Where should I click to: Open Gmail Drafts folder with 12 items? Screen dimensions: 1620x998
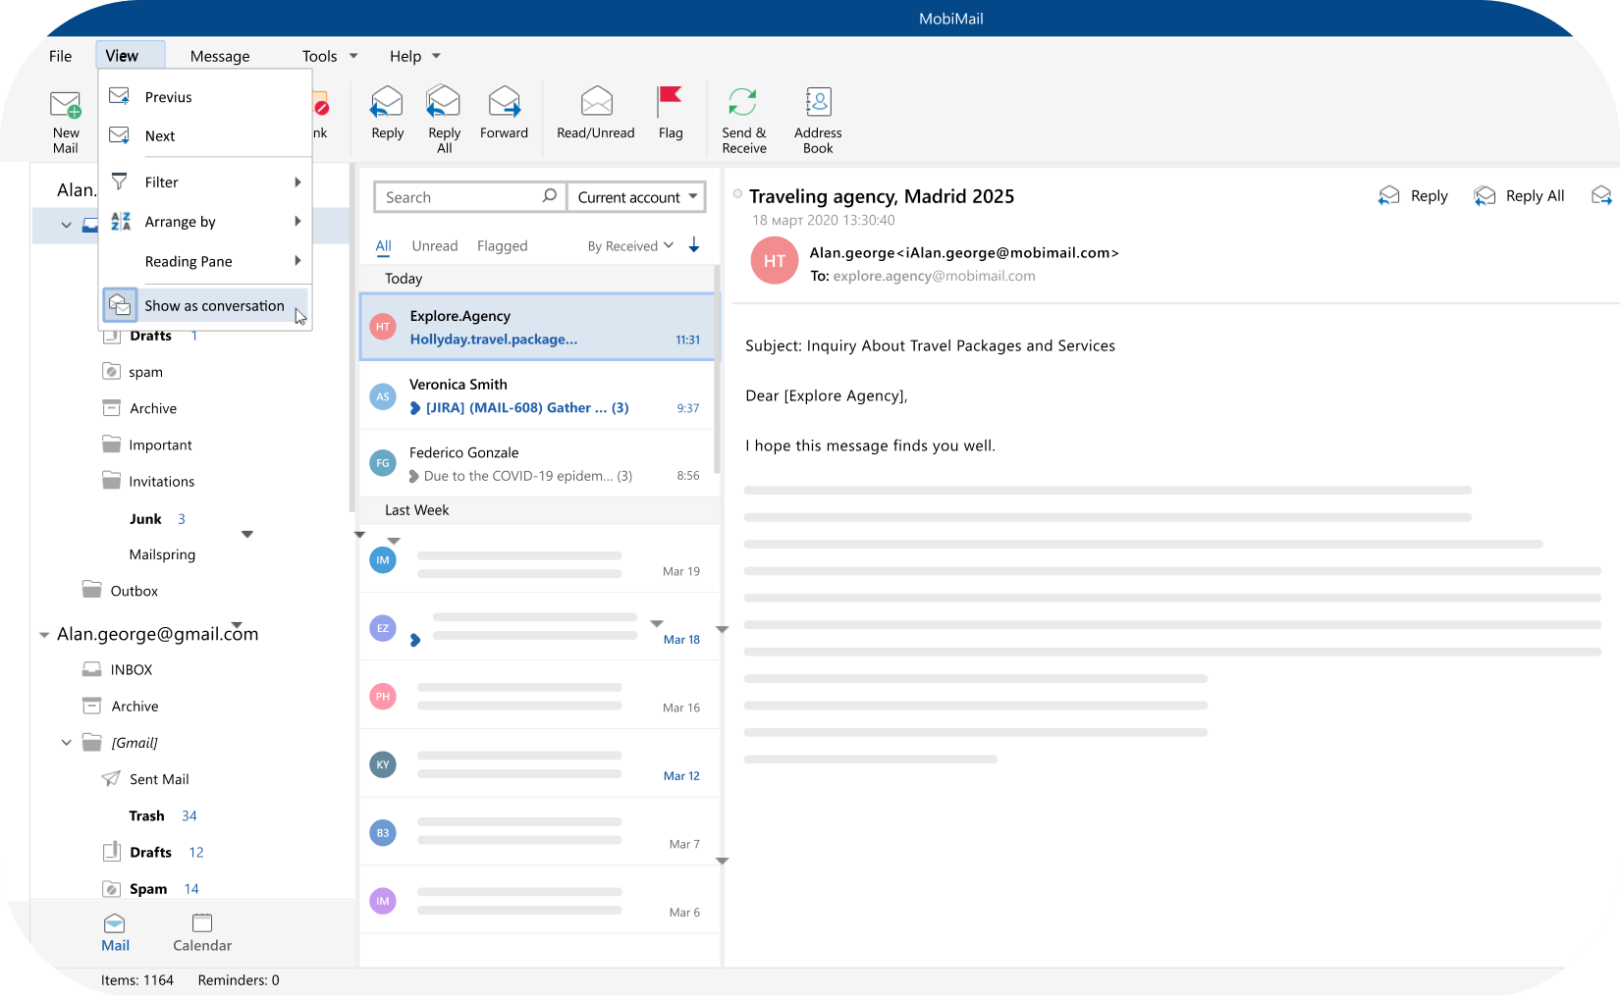coord(153,852)
